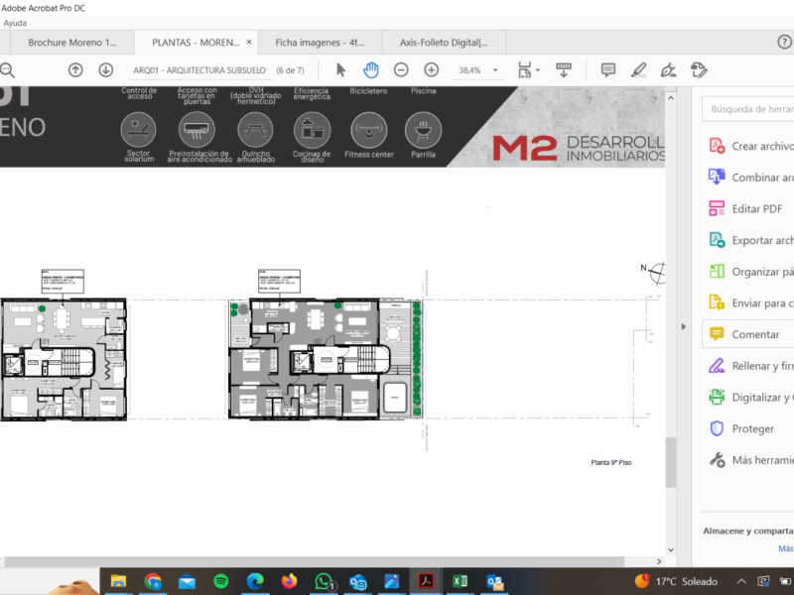
Task: Click the tool search field
Action: pos(750,109)
